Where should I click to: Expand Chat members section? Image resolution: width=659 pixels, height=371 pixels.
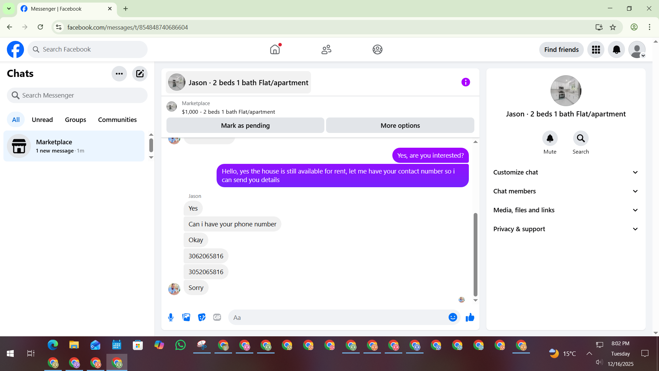566,191
